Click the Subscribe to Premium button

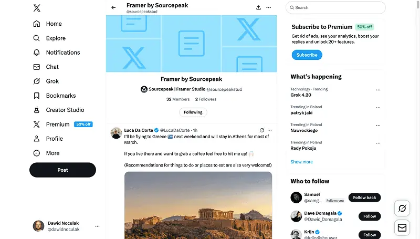click(307, 55)
